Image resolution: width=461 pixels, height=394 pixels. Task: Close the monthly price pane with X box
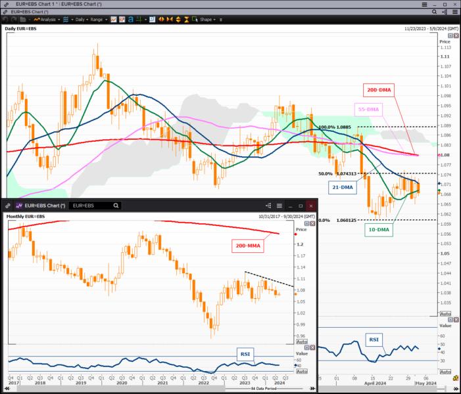[x=312, y=223]
